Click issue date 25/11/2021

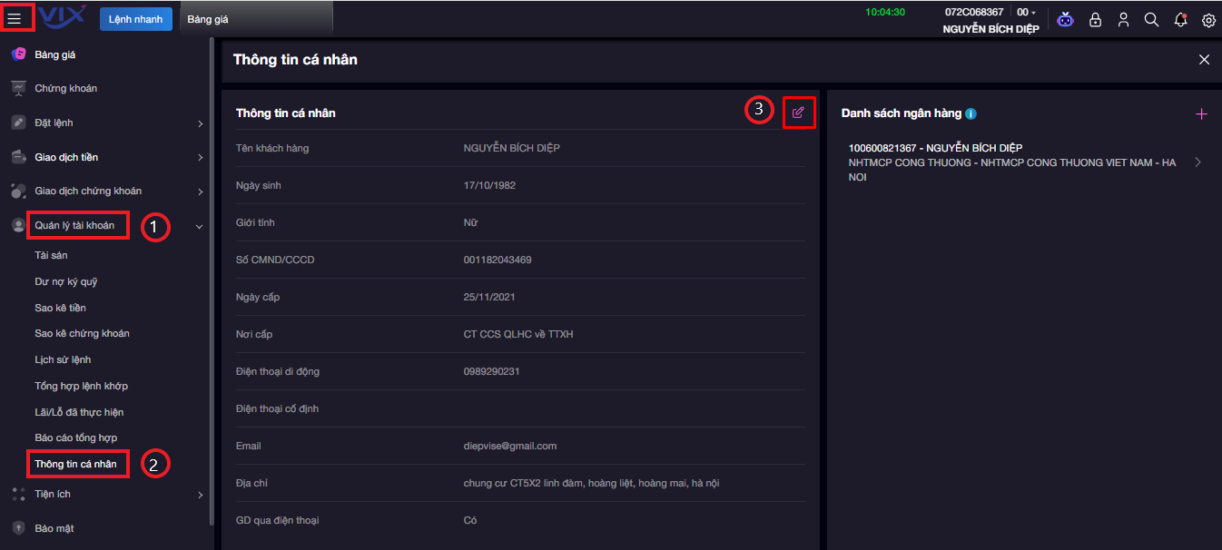pos(489,297)
